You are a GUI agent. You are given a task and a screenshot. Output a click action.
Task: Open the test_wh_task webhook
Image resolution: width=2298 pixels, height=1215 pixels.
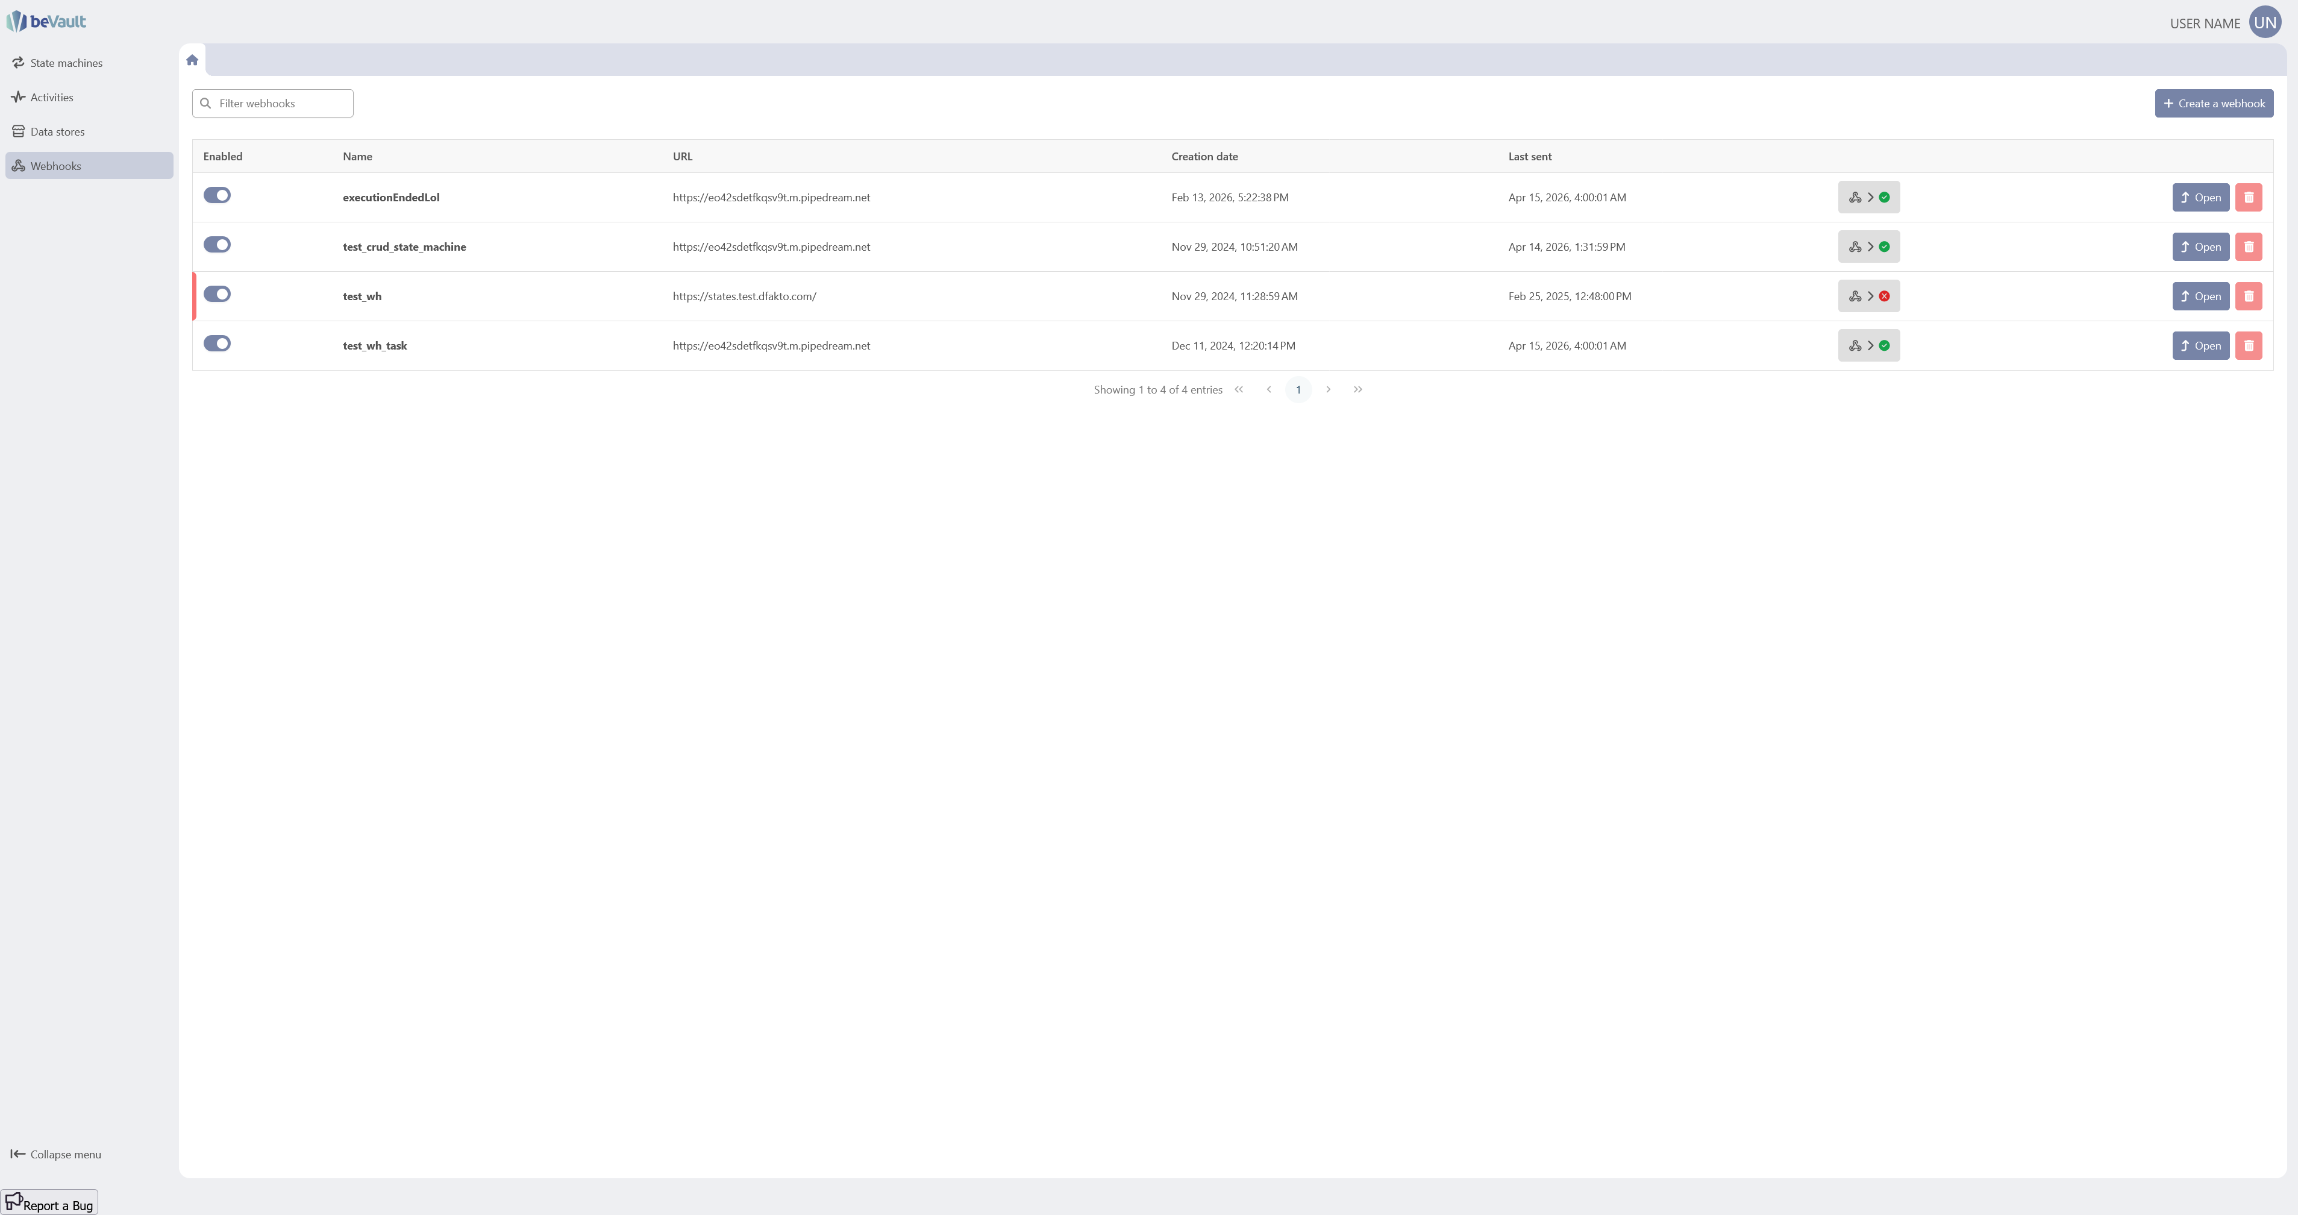pyautogui.click(x=2200, y=346)
